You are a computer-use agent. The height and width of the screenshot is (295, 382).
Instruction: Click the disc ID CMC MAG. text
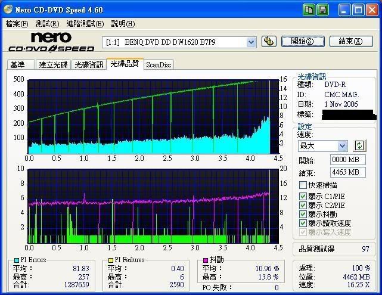point(341,95)
